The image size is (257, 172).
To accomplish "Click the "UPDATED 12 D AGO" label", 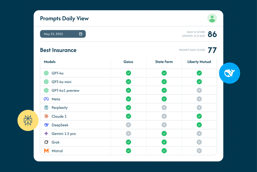I will tap(194, 36).
